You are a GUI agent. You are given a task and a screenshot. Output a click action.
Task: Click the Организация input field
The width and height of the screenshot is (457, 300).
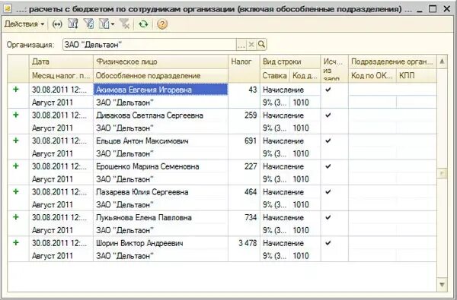pyautogui.click(x=149, y=45)
